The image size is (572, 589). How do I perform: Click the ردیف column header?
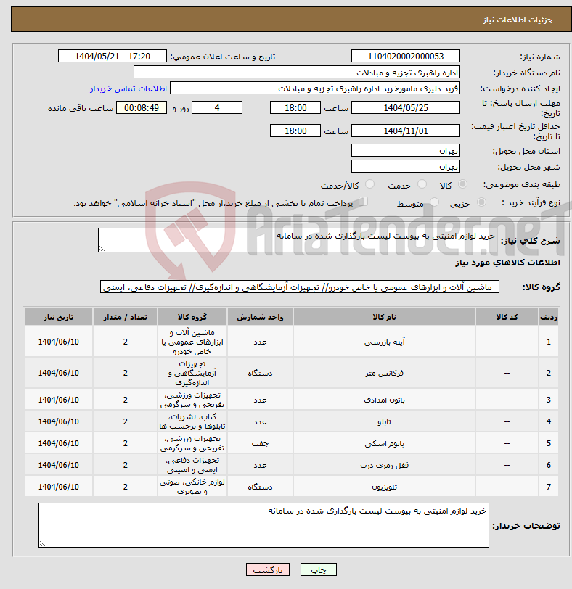548,317
